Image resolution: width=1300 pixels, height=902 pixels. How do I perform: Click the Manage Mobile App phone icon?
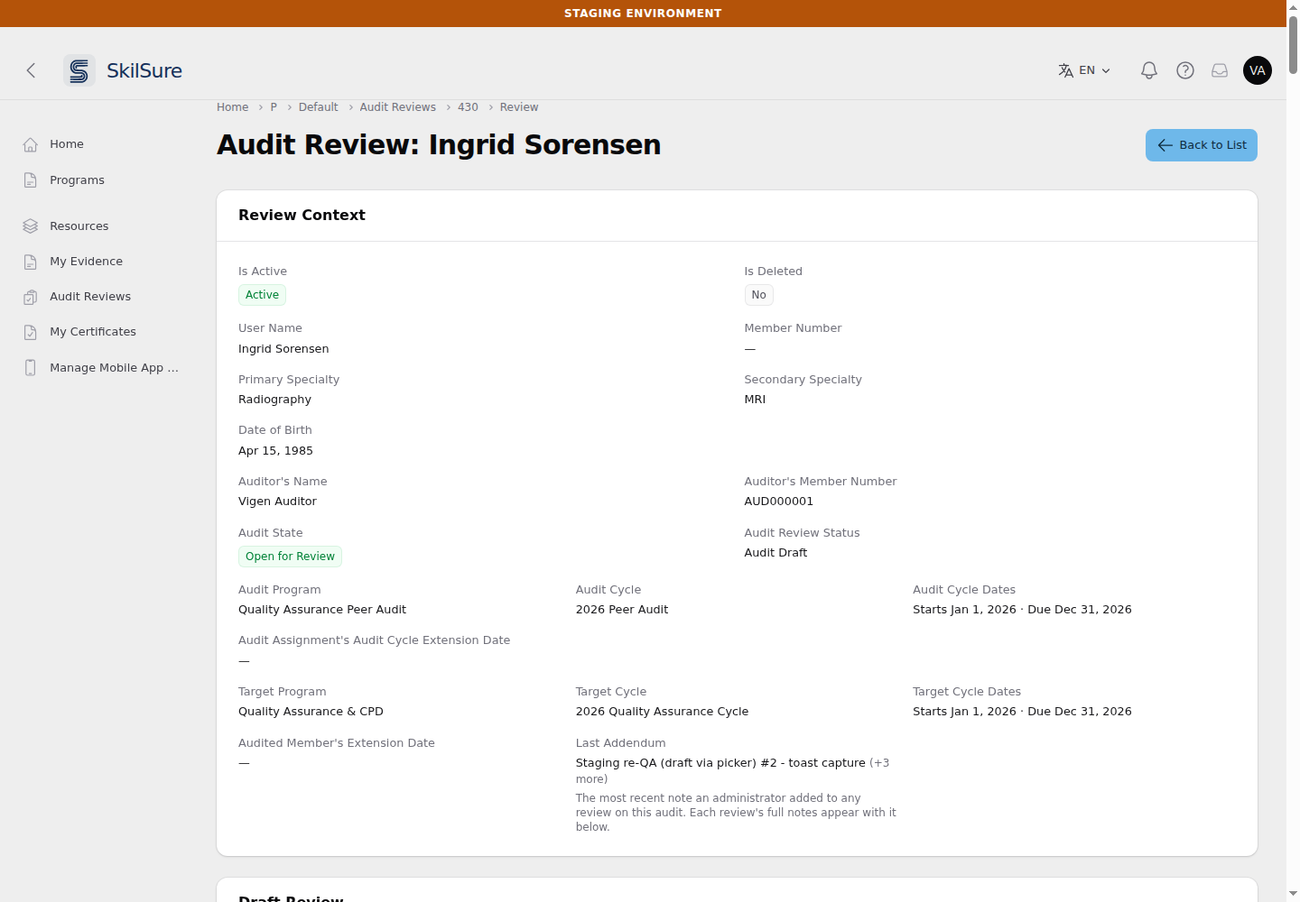pyautogui.click(x=31, y=368)
